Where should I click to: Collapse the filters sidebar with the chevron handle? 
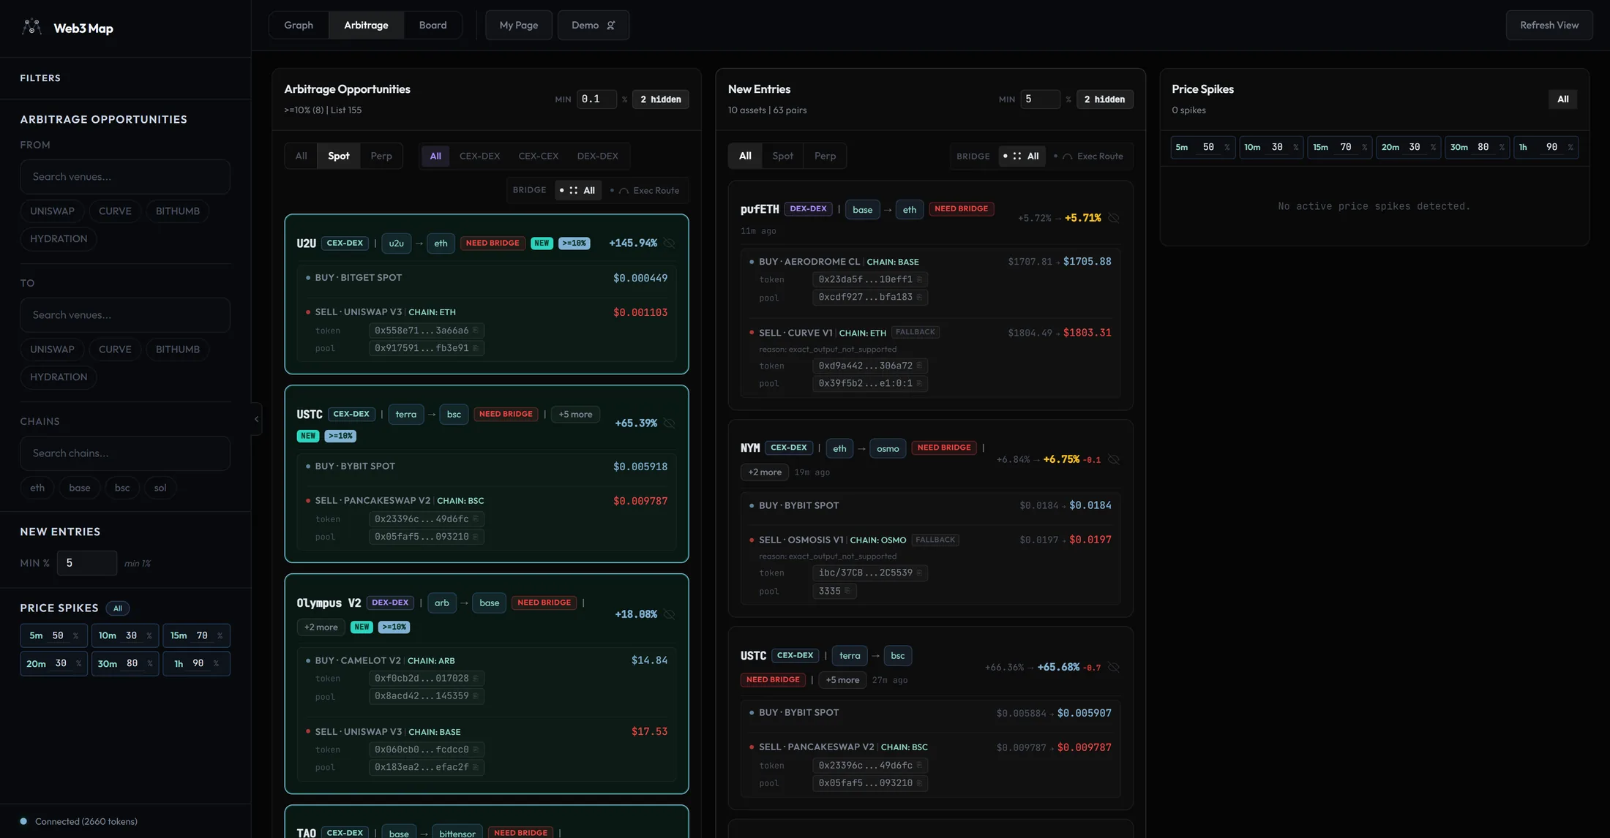[256, 419]
